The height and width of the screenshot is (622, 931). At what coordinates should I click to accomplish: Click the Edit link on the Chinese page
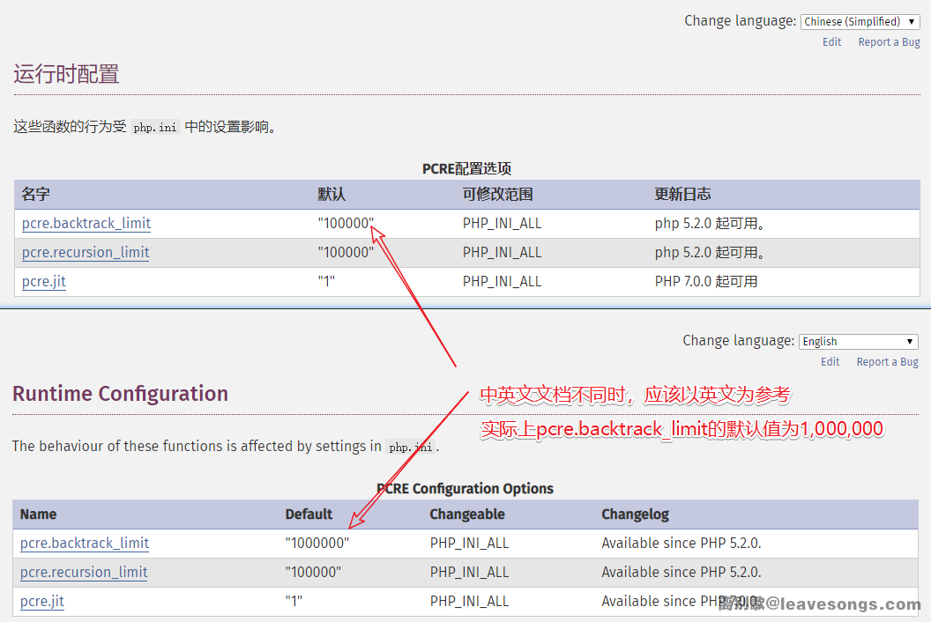831,42
